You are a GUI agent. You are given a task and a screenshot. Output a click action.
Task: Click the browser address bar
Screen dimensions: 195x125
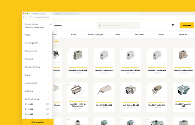click(42, 17)
